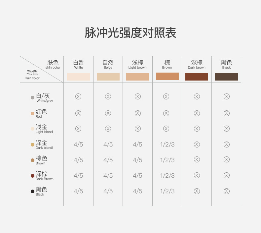This screenshot has width=261, height=233.
Task: Click 4/5 for Dark Brown hair, Light brown skin
Action: coord(137,176)
